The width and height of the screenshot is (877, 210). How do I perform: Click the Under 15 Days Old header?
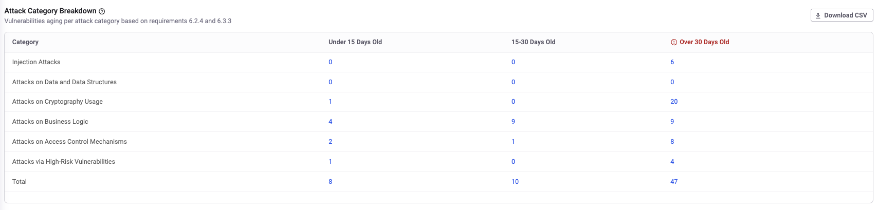click(355, 42)
